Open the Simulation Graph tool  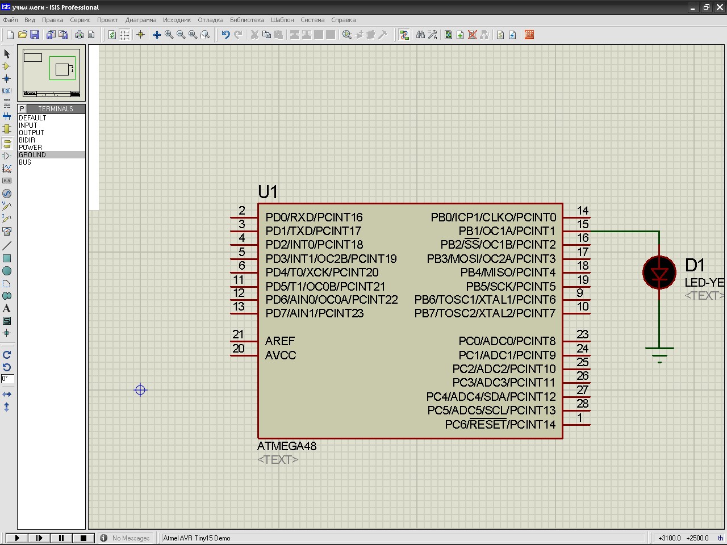[x=7, y=169]
